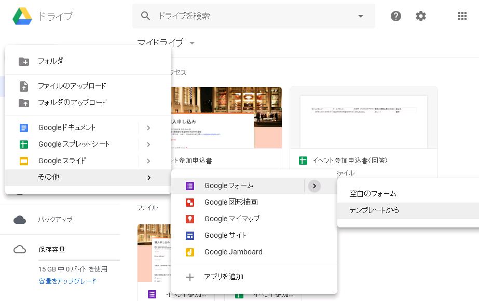Expand Google スプレッドシート submenu chevron
The image size is (479, 301).
(148, 144)
